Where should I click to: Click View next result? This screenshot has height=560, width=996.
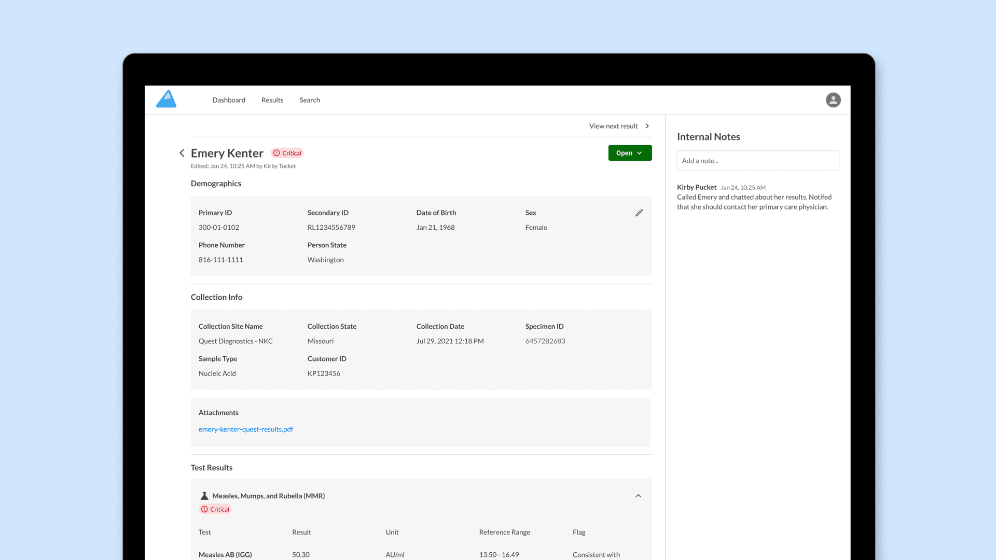[x=613, y=125]
